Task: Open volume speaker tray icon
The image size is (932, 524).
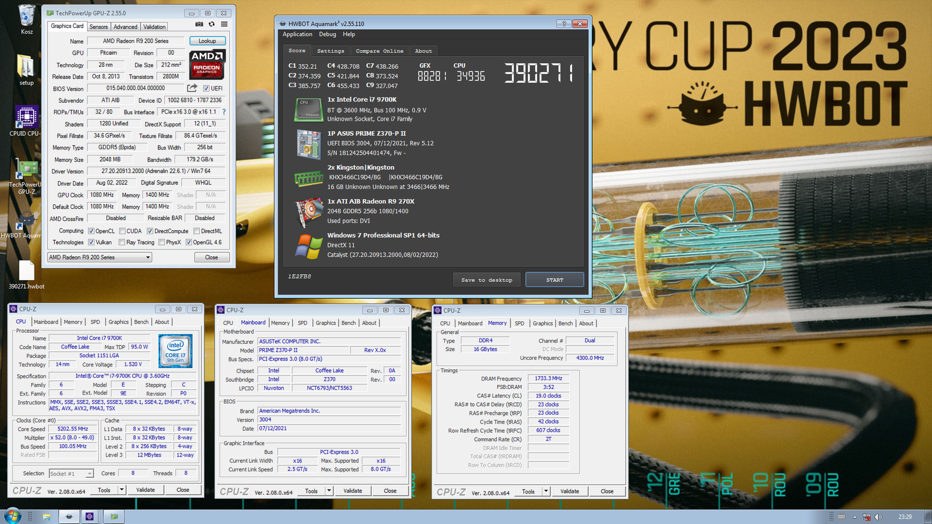Action: coord(878,517)
